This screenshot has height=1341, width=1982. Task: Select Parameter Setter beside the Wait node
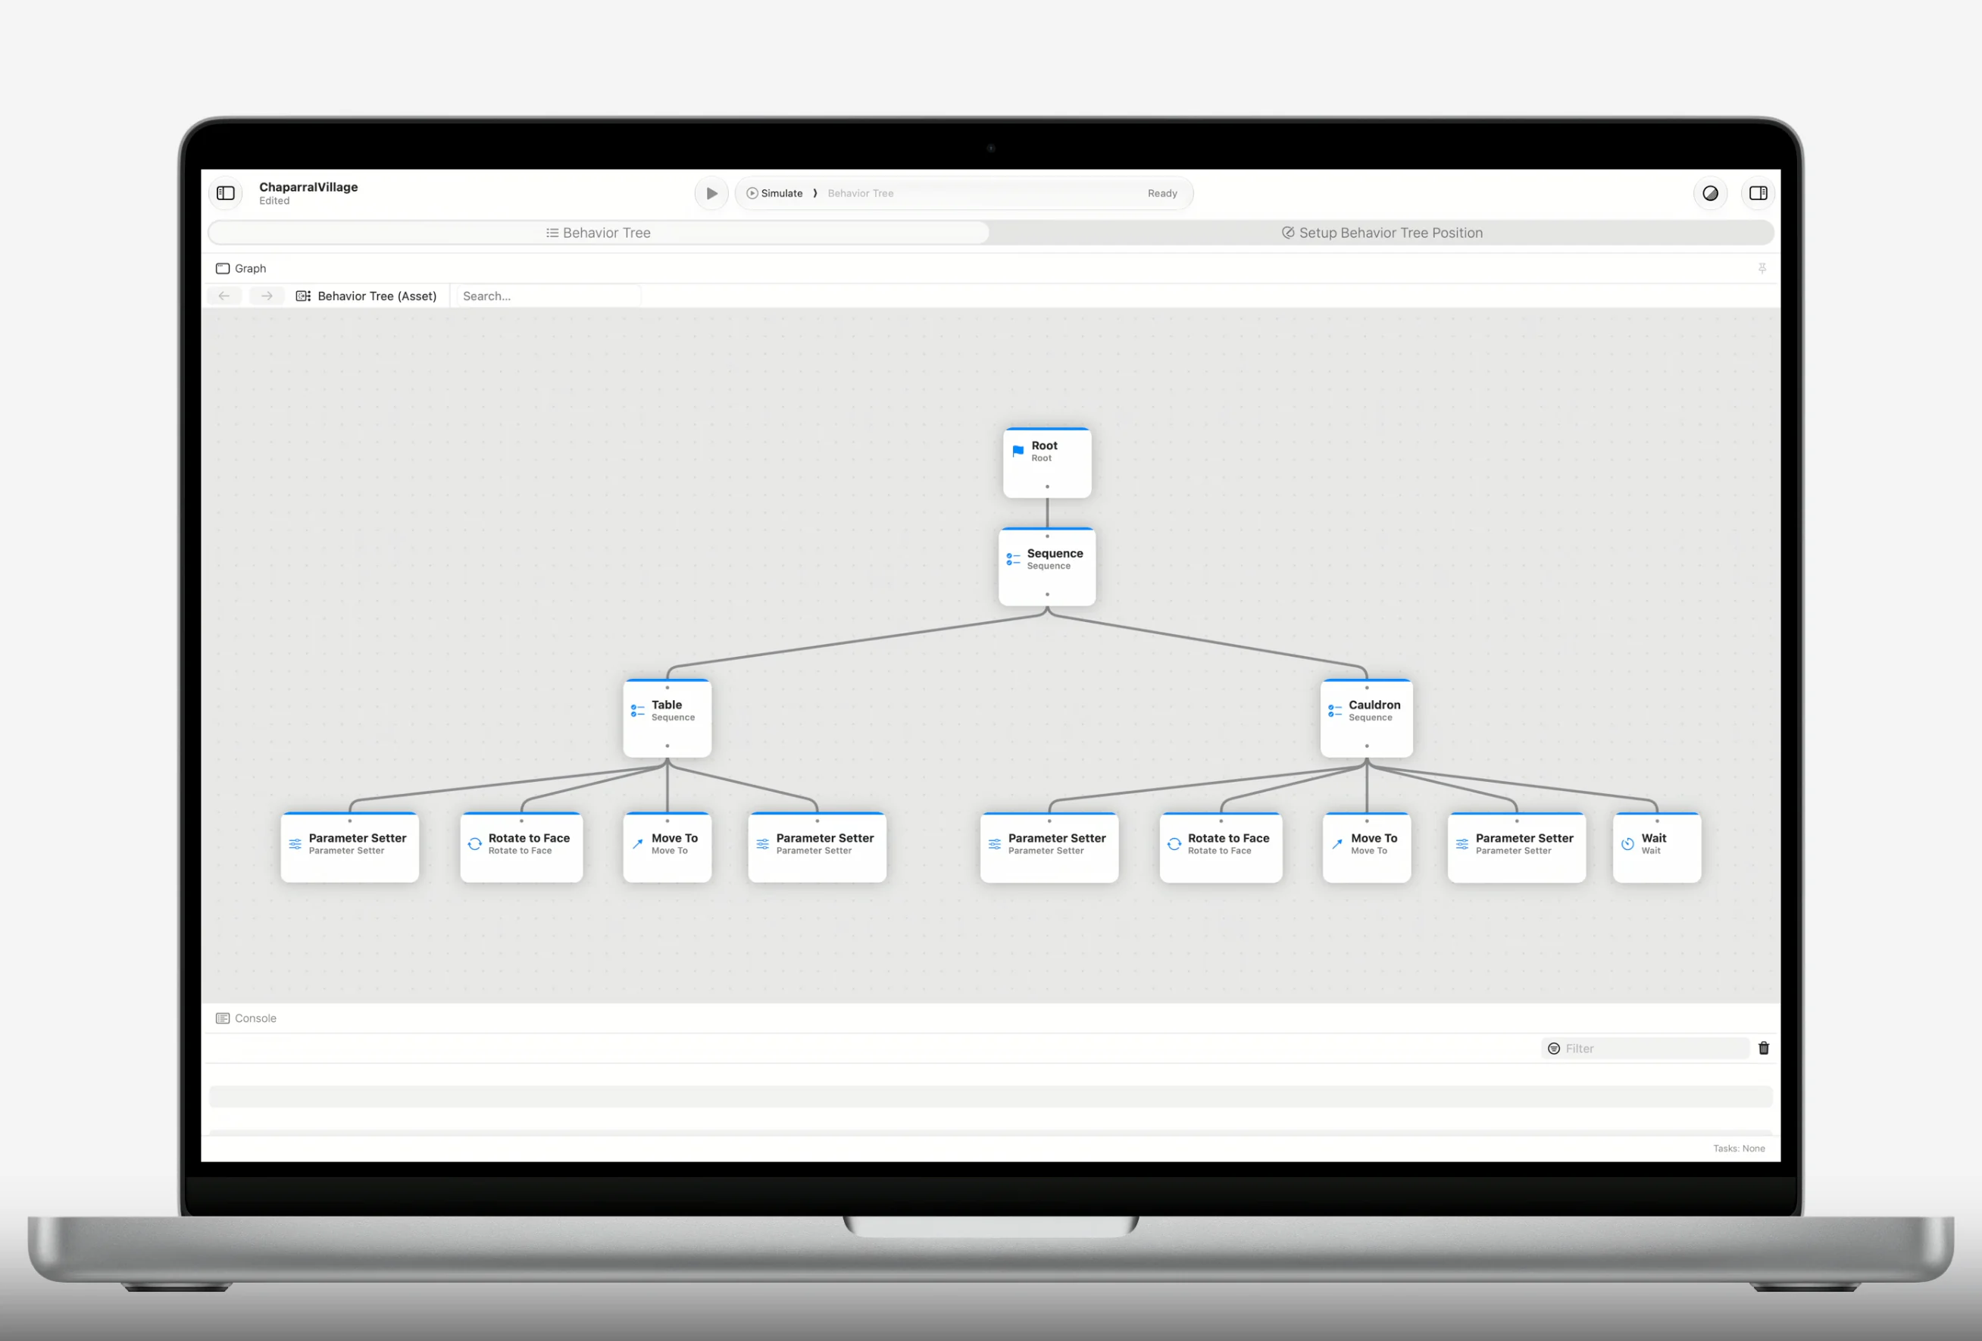pyautogui.click(x=1516, y=847)
